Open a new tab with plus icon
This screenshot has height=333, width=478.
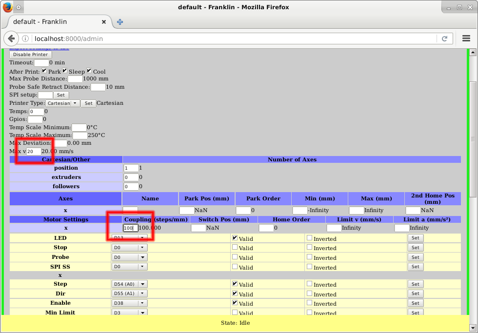(120, 22)
